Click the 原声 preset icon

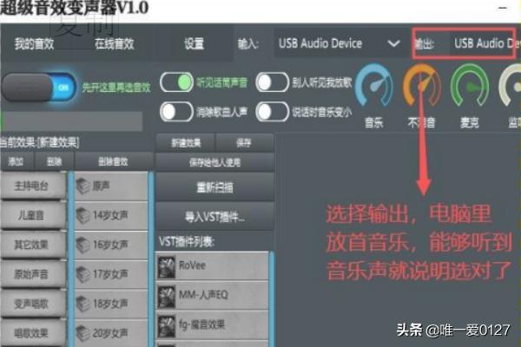pos(83,186)
